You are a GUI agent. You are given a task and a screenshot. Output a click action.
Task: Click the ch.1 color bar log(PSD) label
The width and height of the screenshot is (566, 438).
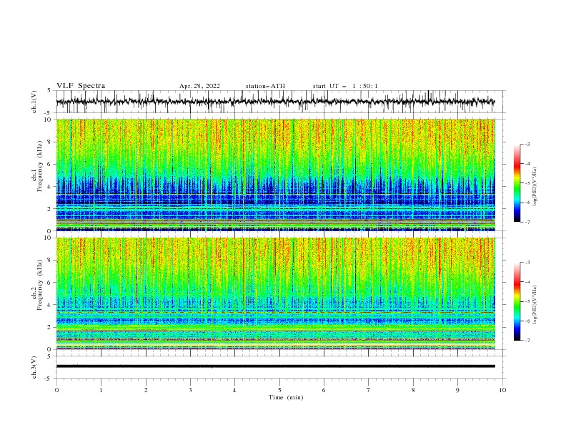535,187
